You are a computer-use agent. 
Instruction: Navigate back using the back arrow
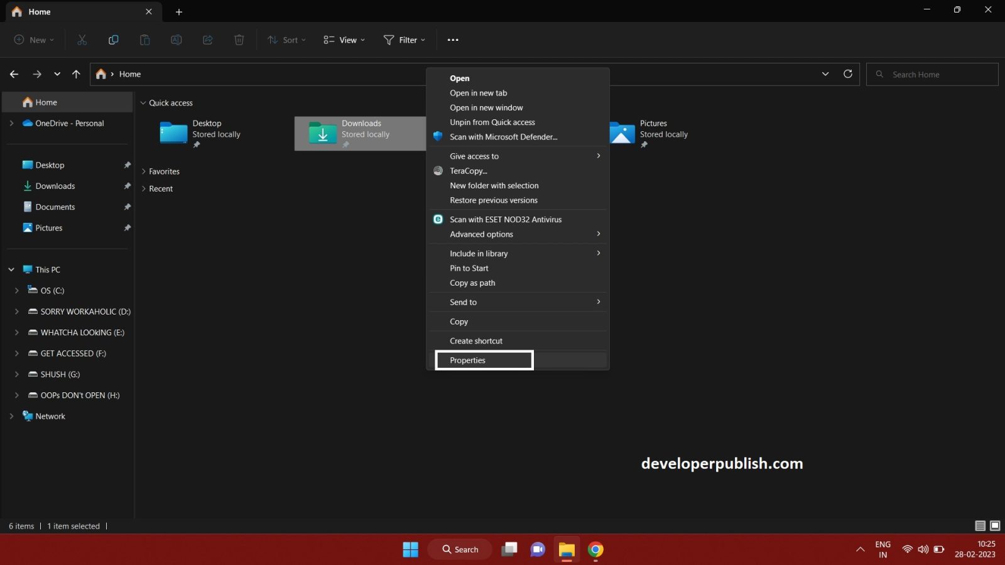point(14,73)
